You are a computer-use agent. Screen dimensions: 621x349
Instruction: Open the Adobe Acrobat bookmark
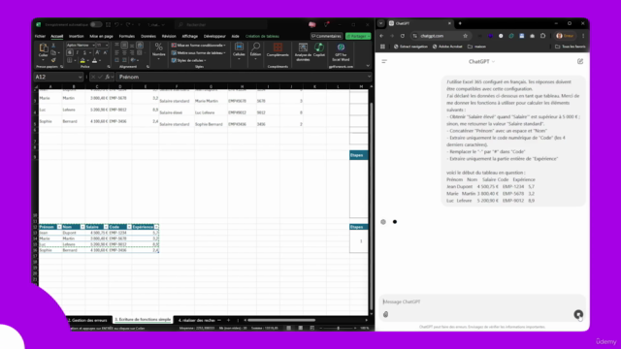pos(447,47)
